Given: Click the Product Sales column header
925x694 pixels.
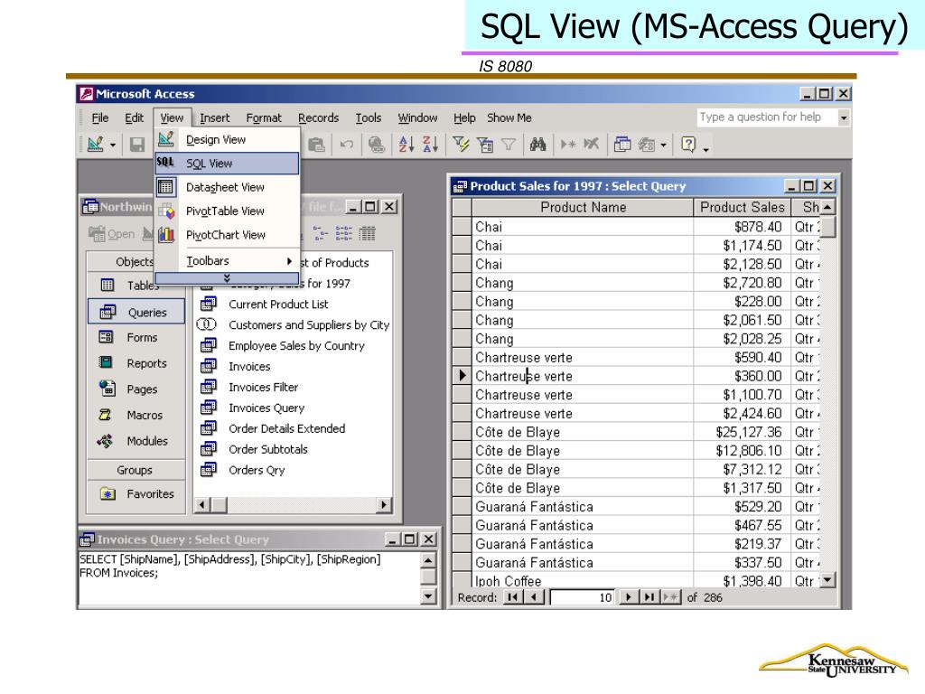Looking at the screenshot, I should click(743, 207).
